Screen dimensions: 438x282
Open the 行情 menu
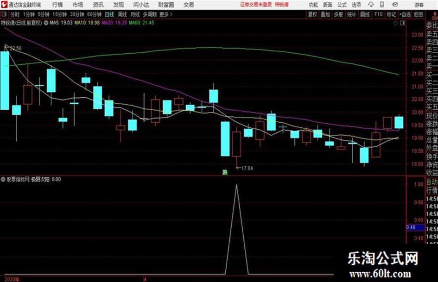57,5
